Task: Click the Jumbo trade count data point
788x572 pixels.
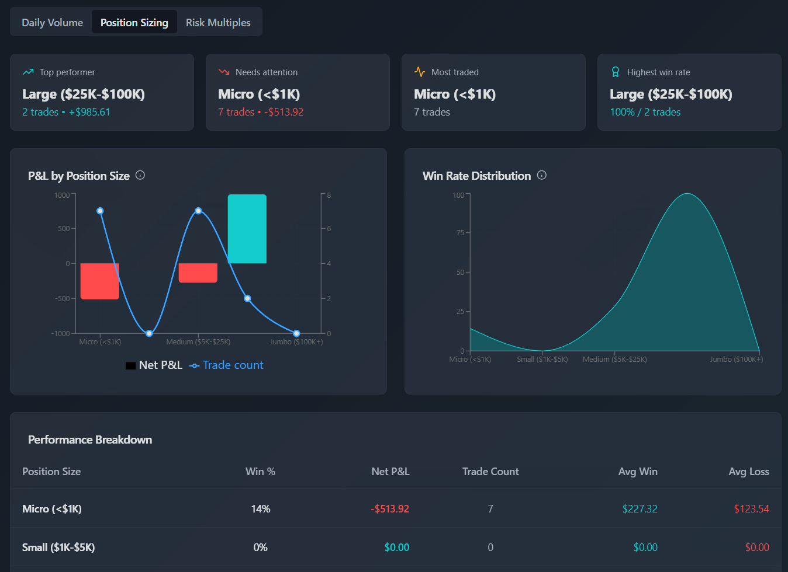Action: (x=296, y=333)
